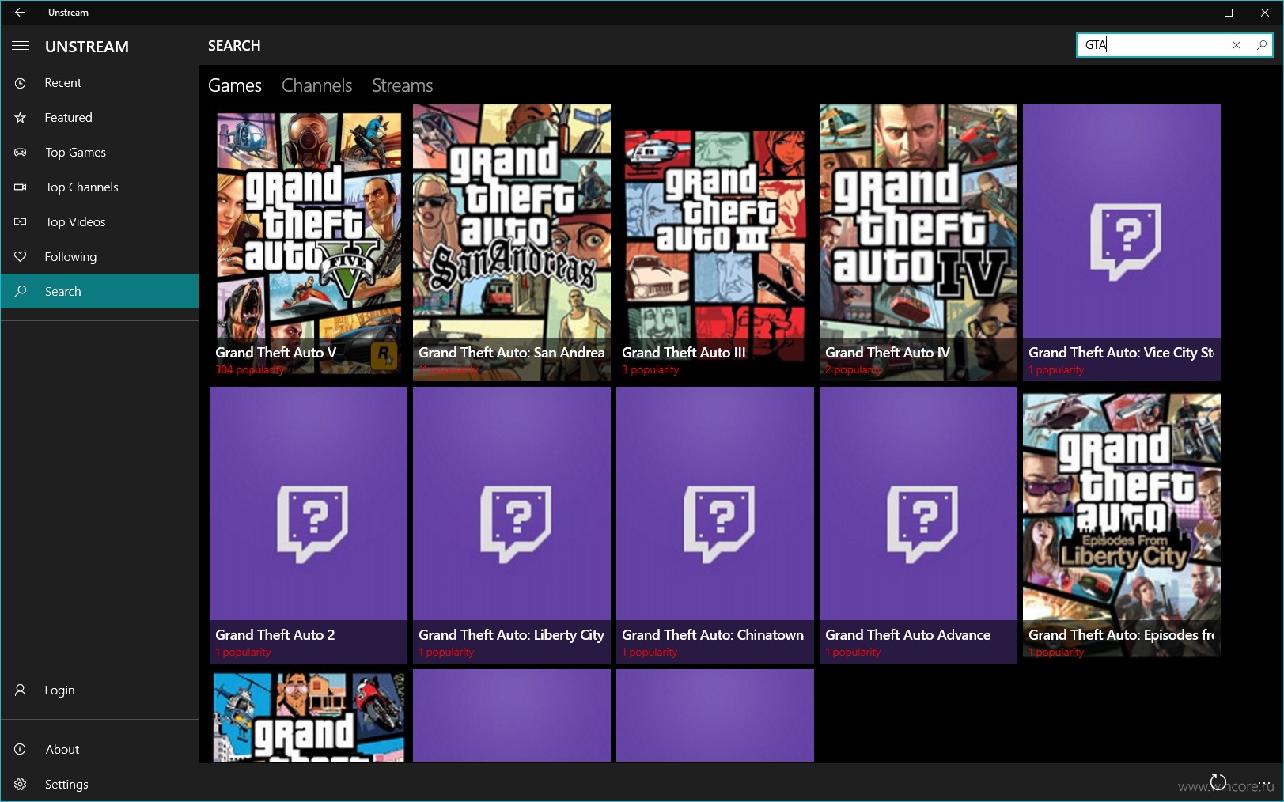Click the Login person icon
The height and width of the screenshot is (802, 1284).
click(x=21, y=690)
